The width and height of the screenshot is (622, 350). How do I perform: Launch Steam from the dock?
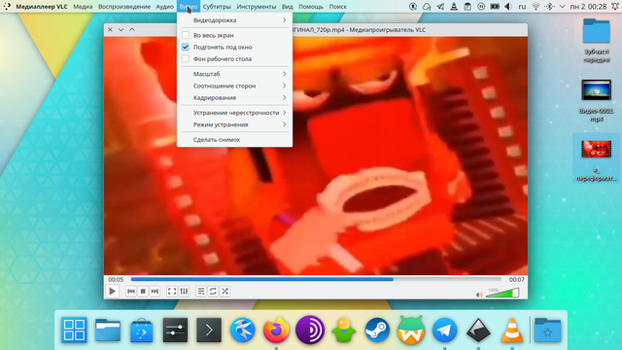point(377,330)
